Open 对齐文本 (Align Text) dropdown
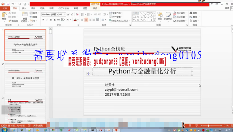 coord(116,17)
